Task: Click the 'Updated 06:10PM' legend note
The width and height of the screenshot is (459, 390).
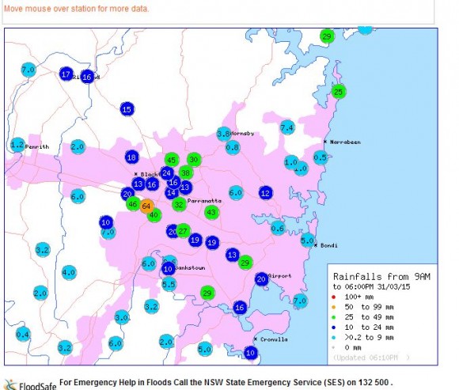Action: click(371, 358)
